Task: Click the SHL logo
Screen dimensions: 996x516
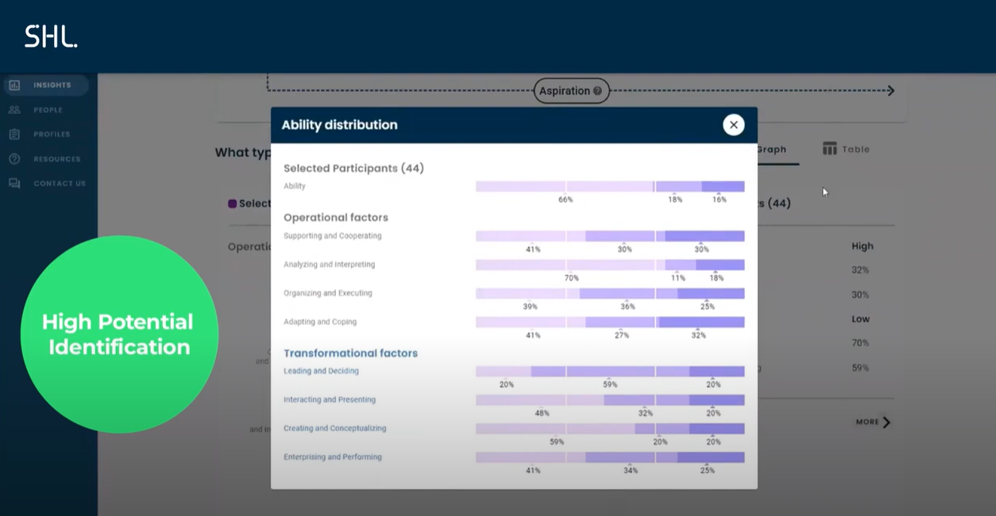Action: 50,36
